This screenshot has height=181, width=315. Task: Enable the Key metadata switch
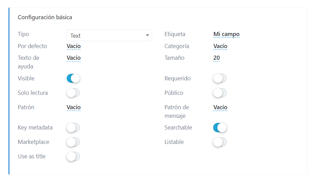coord(73,128)
